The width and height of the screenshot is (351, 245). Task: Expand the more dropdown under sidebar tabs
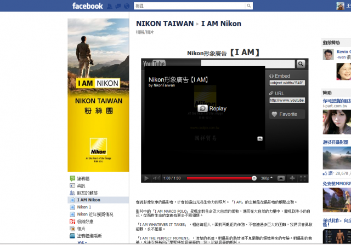[x=82, y=243]
